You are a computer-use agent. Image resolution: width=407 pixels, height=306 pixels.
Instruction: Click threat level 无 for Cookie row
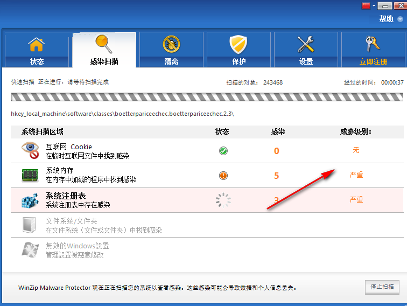tap(356, 150)
